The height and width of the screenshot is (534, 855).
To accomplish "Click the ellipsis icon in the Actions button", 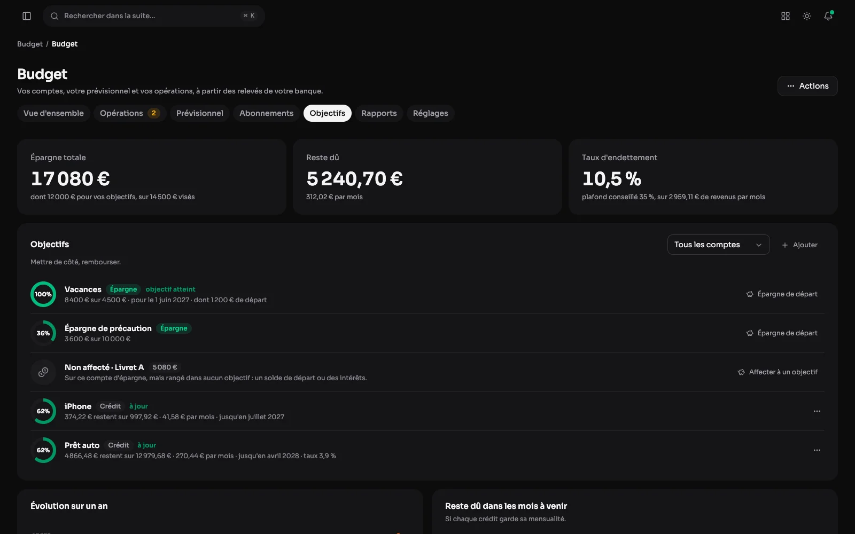I will coord(791,86).
